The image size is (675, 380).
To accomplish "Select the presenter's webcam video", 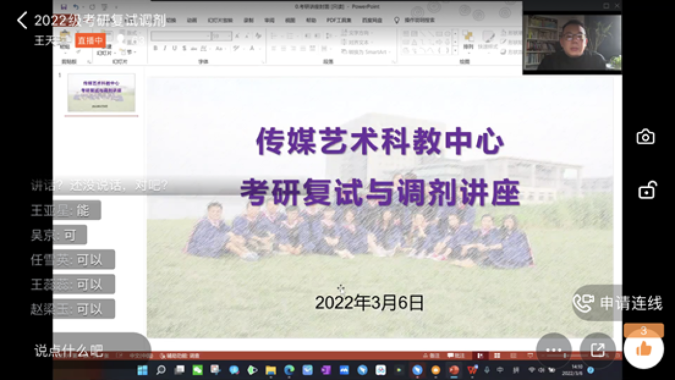I will pos(572,42).
